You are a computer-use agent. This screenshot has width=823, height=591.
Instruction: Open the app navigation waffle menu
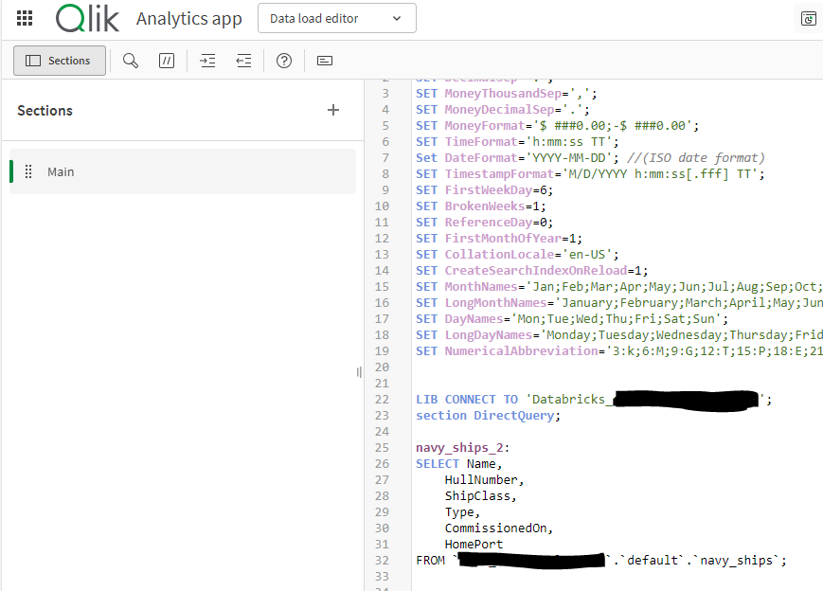point(24,18)
